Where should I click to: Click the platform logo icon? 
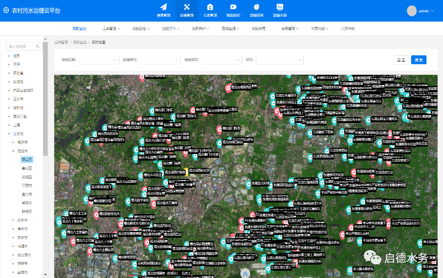[6, 10]
